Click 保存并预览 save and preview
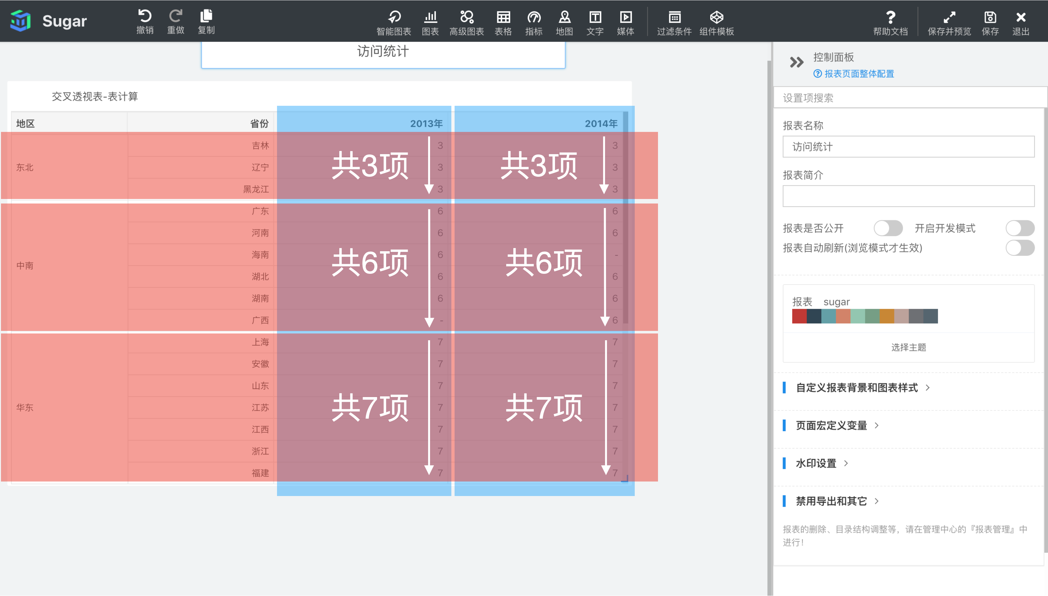Image resolution: width=1048 pixels, height=596 pixels. pyautogui.click(x=949, y=23)
